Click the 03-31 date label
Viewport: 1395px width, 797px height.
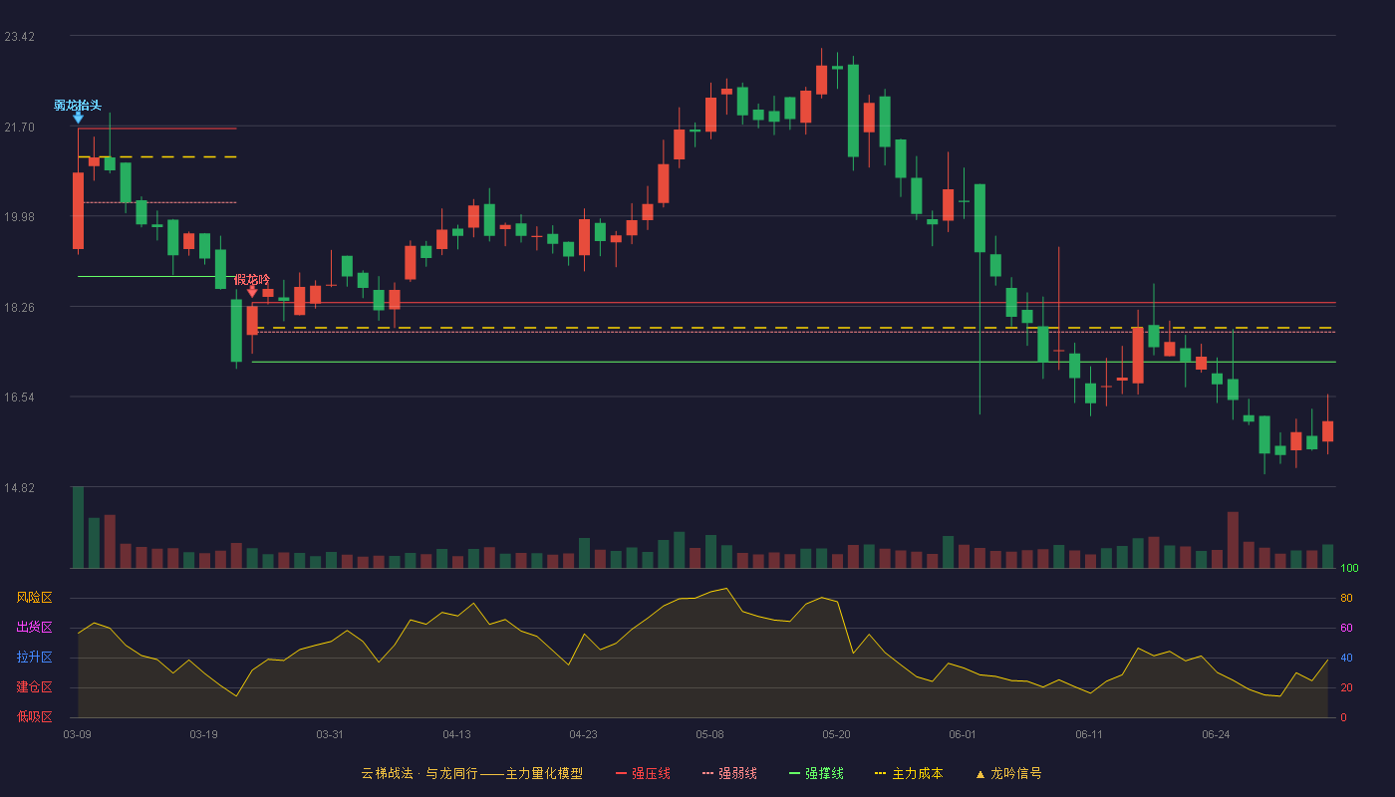coord(330,734)
